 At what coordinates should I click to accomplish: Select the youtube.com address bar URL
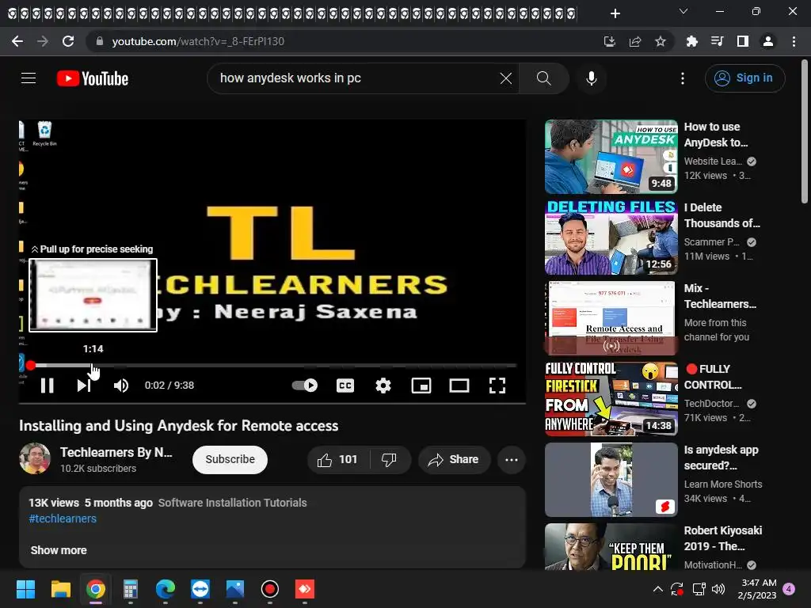(198, 41)
